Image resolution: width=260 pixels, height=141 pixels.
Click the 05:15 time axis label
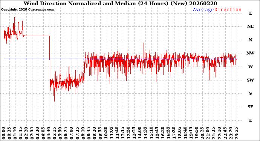click(x=55, y=133)
